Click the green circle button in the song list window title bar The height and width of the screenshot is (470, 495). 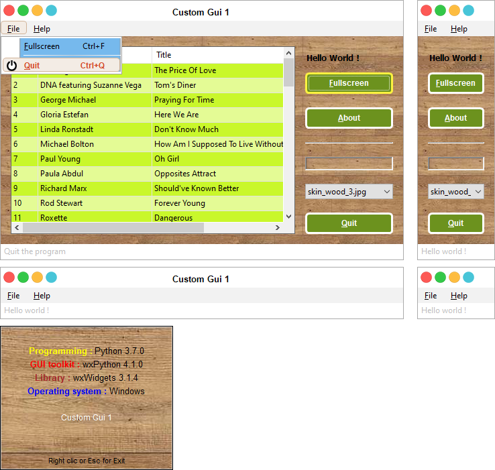(23, 11)
